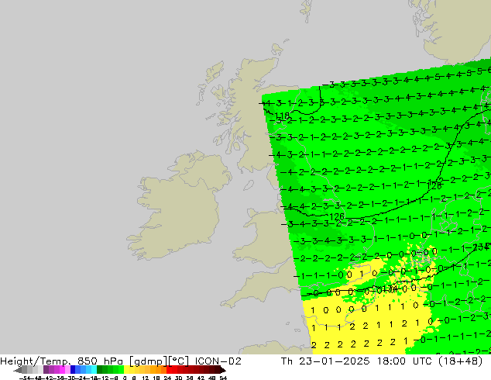Screen dimensions: 491x380
Task: Click the '[°C]' unit label
Action: click(x=179, y=361)
